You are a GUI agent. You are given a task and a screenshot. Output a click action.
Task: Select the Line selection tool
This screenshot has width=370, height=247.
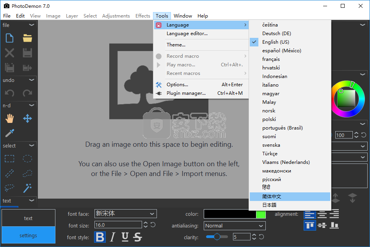(9, 173)
